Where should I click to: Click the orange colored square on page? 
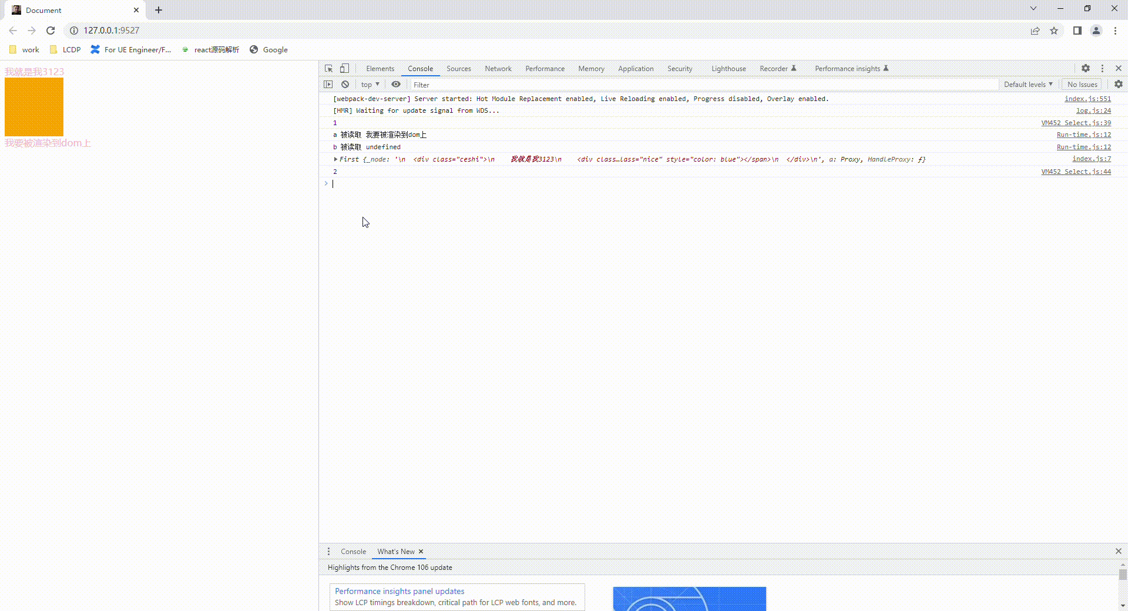[33, 106]
